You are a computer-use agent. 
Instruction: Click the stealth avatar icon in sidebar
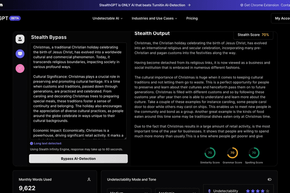[x=20, y=39]
